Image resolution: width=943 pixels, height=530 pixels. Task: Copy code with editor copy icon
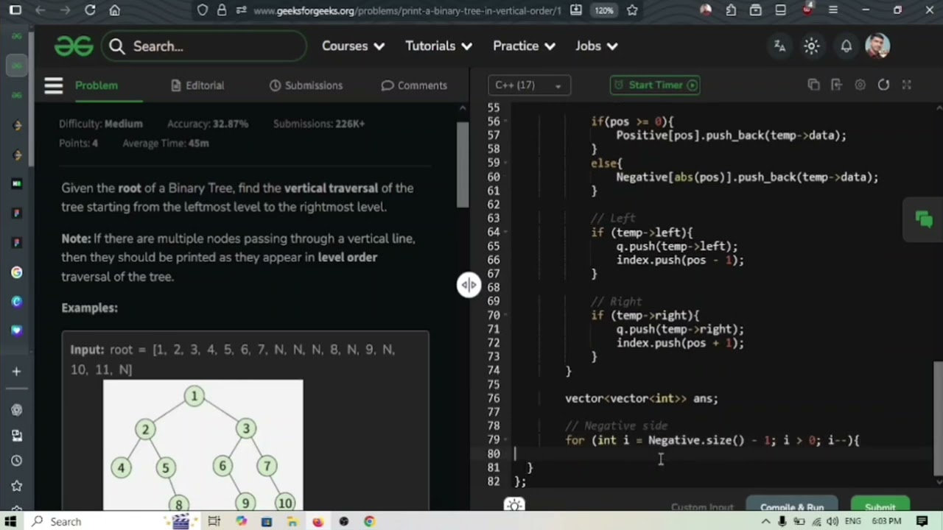tap(813, 85)
